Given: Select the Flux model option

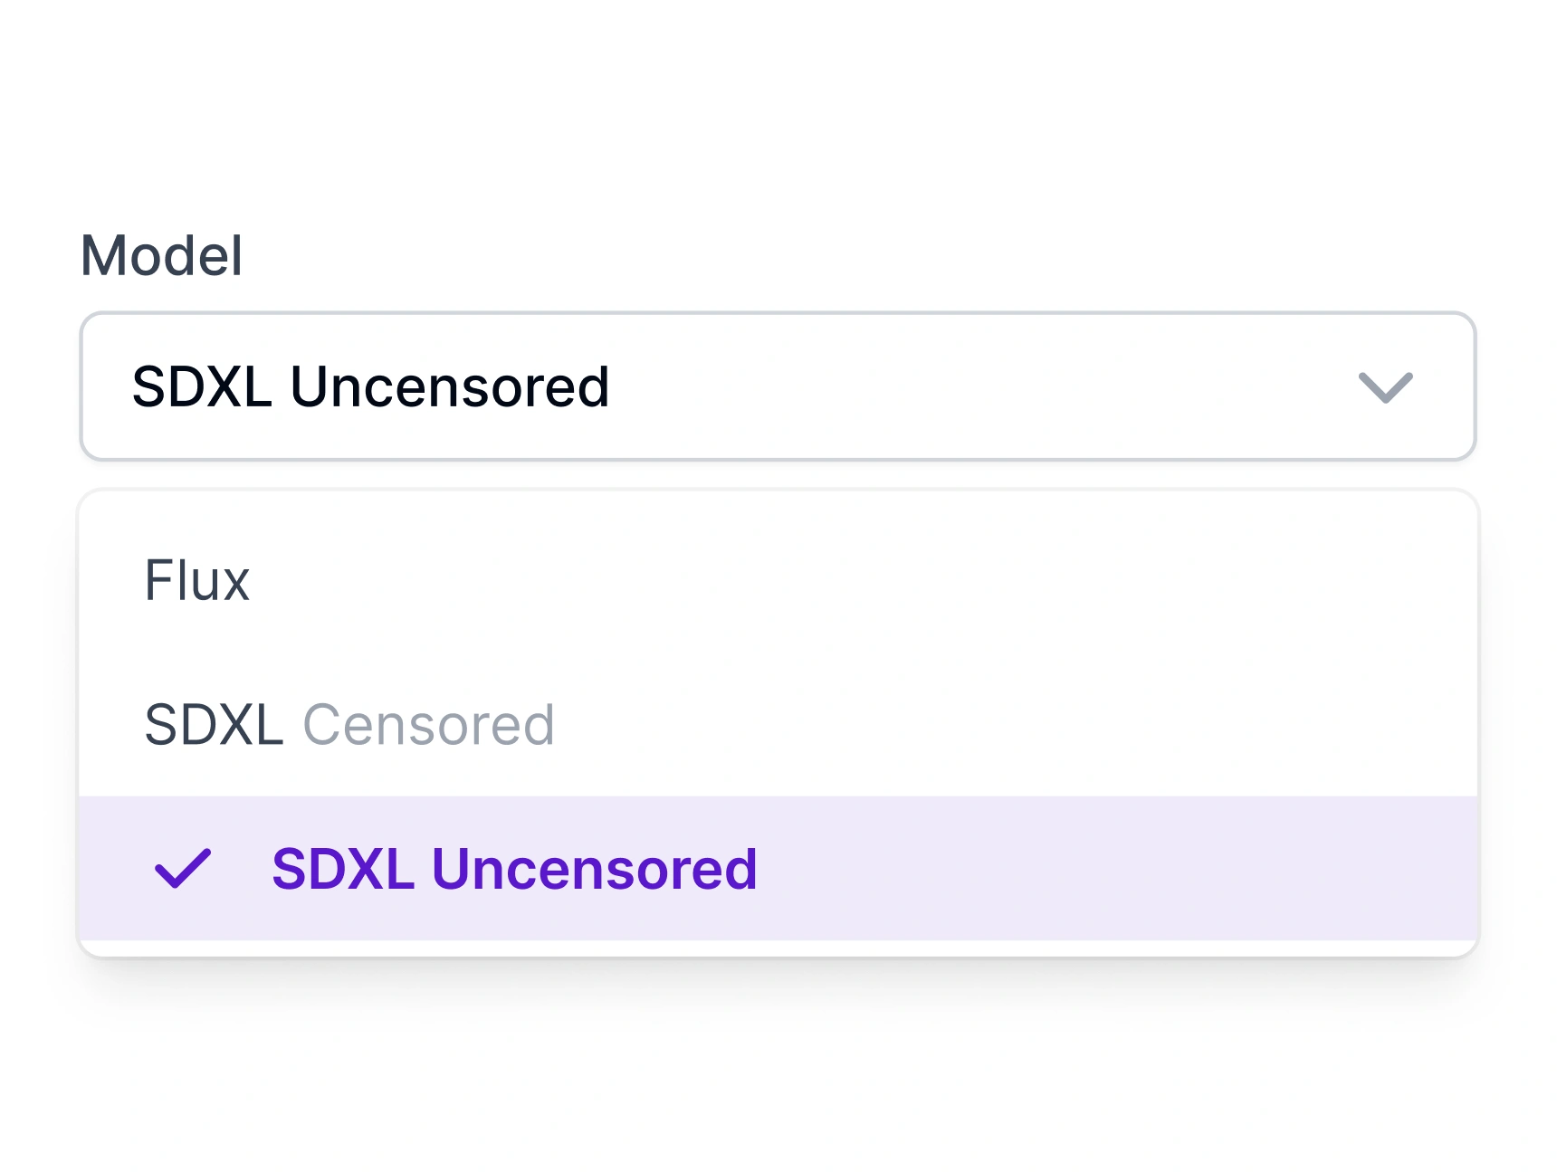Looking at the screenshot, I should point(197,580).
